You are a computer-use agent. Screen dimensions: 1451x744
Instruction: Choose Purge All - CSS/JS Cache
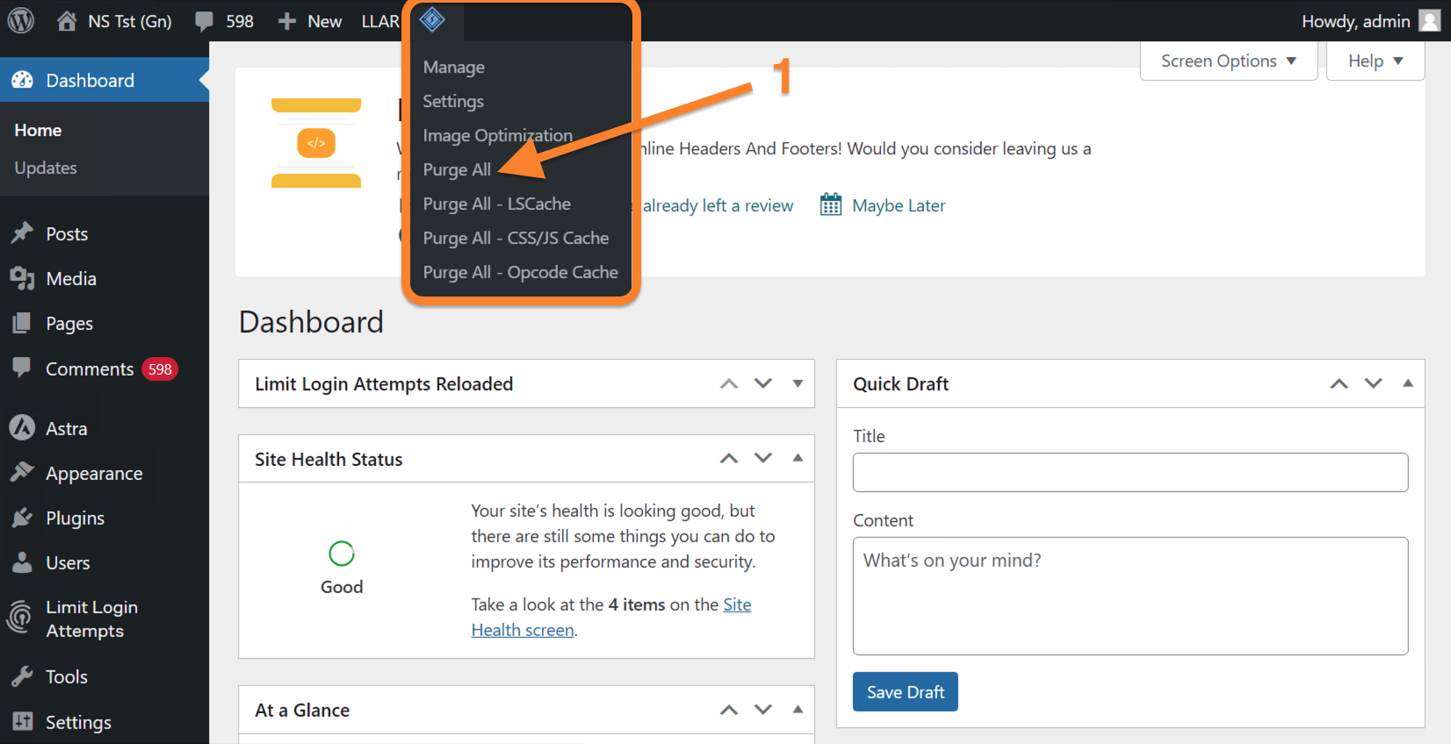point(516,238)
